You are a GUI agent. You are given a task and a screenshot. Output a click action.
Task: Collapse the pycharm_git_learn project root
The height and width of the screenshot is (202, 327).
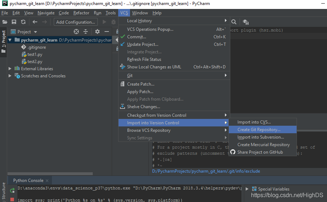tap(10, 40)
